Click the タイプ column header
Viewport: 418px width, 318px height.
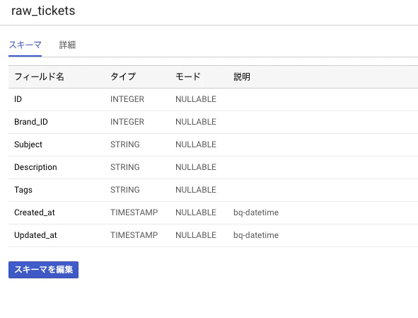click(x=123, y=77)
